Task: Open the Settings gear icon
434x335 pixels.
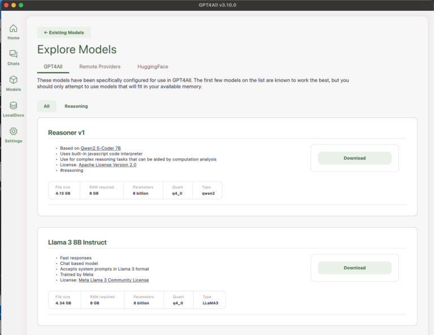Action: point(14,132)
